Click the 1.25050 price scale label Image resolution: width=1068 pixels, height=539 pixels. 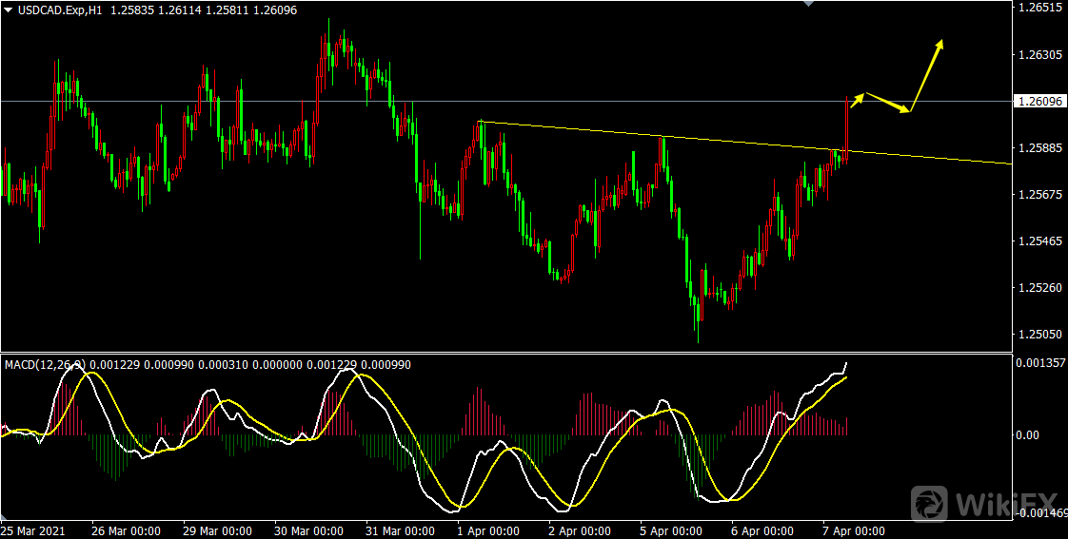1039,334
